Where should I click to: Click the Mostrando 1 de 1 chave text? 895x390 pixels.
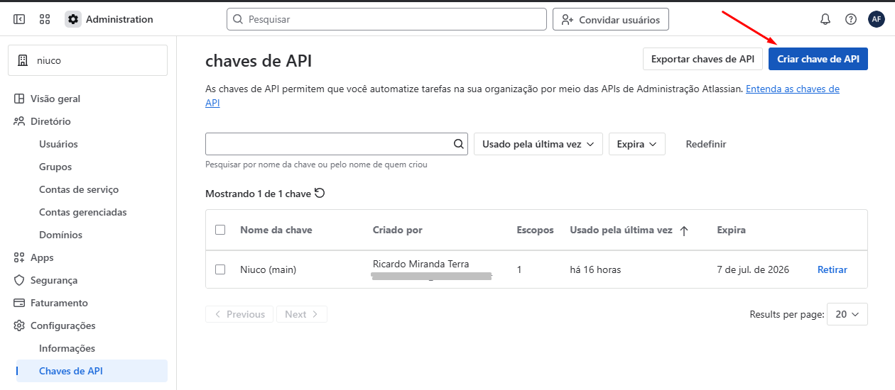258,193
